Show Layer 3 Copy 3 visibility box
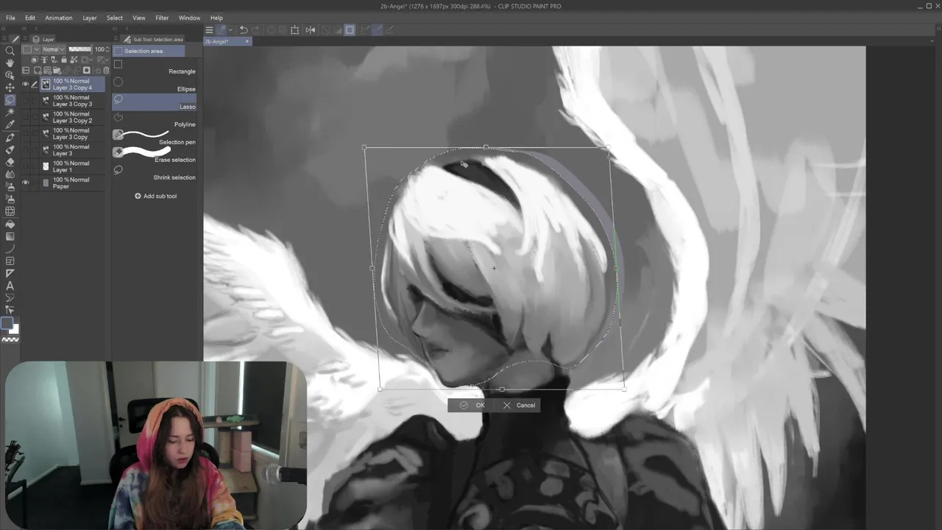The height and width of the screenshot is (530, 942). pos(25,100)
